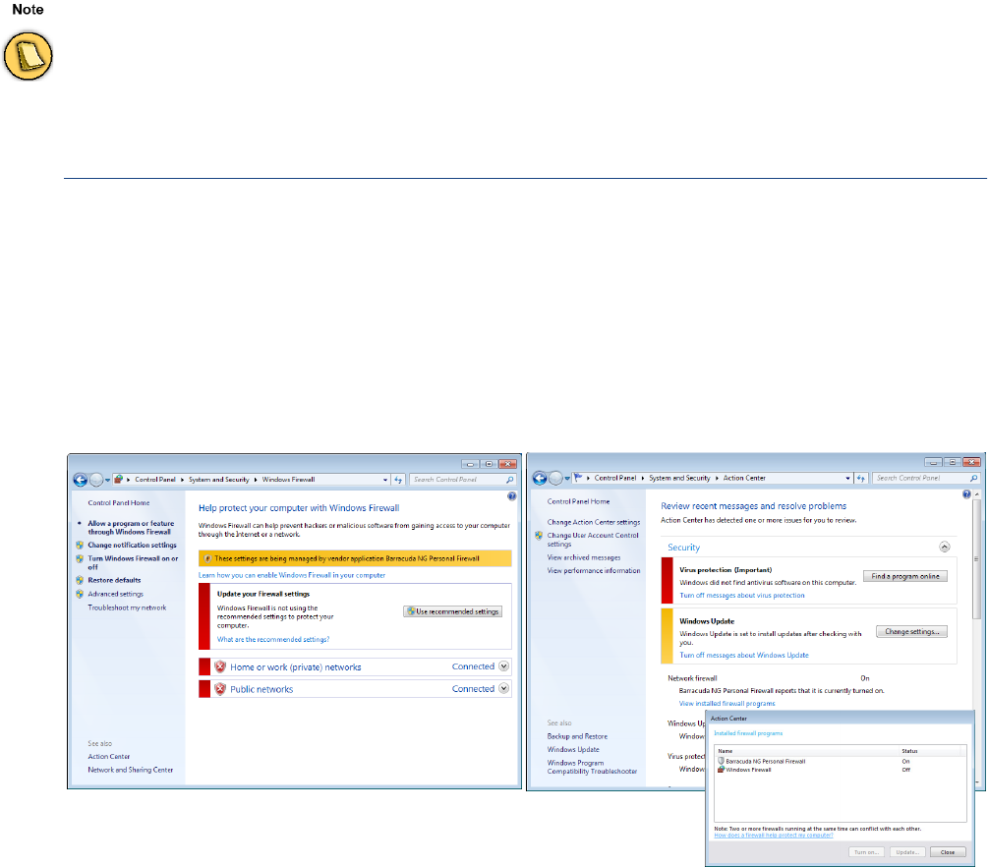Open recent pages dropdown in Firewall window
The image size is (988, 867).
107,480
